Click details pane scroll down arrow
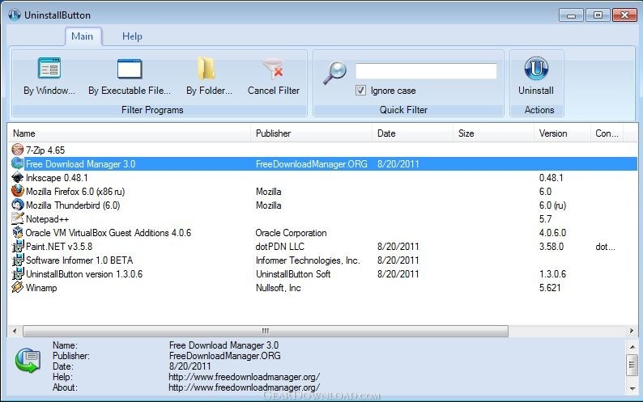Image resolution: width=643 pixels, height=402 pixels. (632, 388)
